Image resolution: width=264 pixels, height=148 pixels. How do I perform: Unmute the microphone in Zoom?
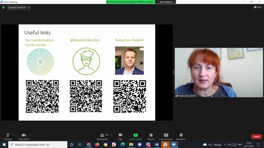(8, 136)
